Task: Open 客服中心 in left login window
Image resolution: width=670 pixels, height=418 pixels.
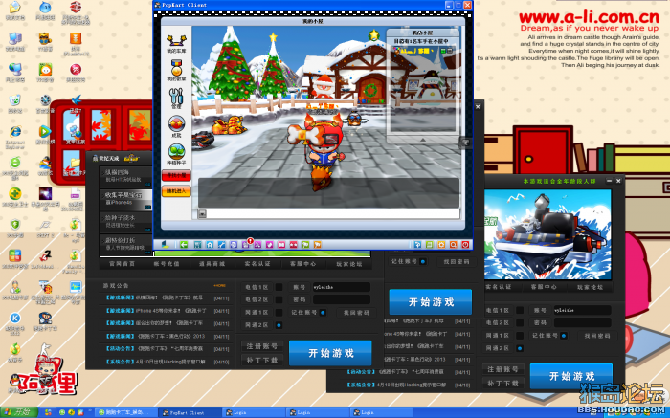Action: (x=302, y=264)
